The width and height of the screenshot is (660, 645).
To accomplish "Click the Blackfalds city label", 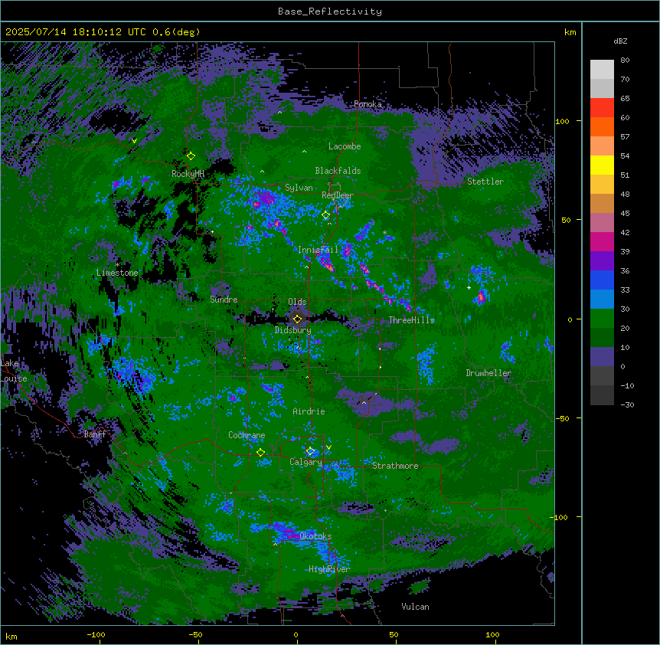I will (338, 171).
